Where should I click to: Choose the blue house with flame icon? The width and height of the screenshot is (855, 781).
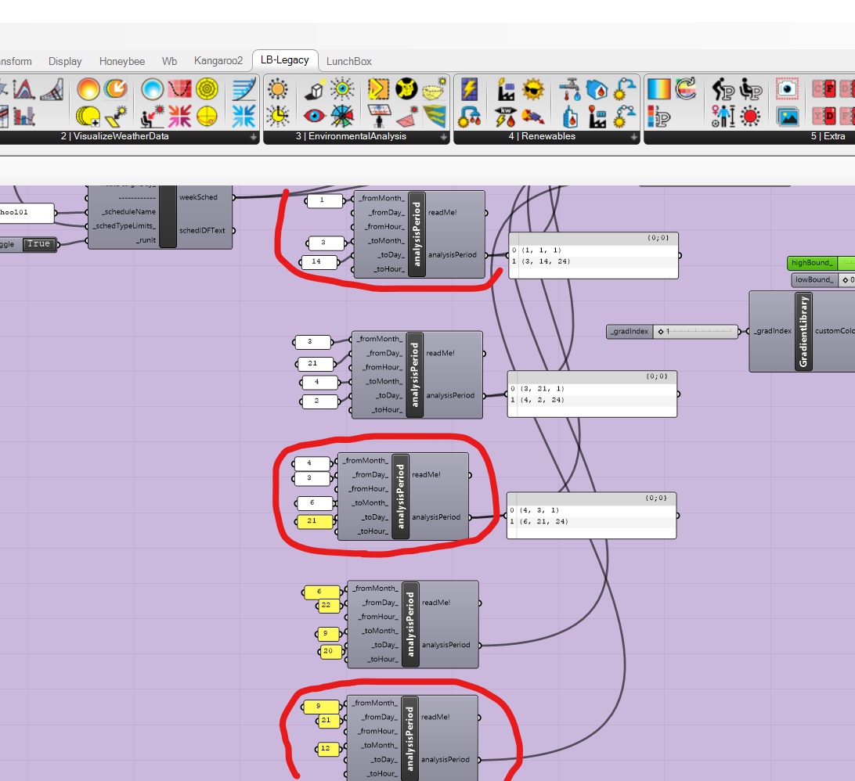tap(597, 89)
